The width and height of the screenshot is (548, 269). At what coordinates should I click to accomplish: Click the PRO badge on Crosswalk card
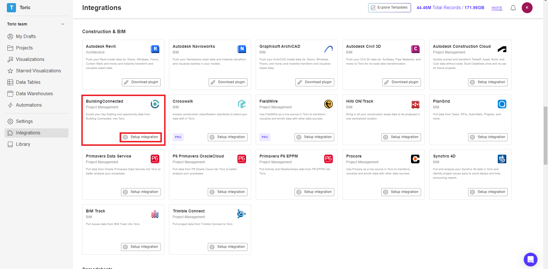click(178, 137)
